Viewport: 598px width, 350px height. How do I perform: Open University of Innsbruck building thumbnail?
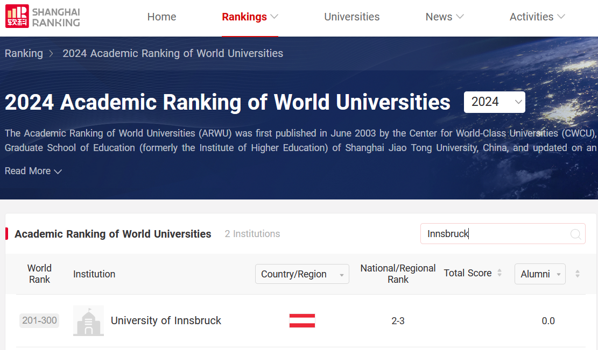[88, 320]
